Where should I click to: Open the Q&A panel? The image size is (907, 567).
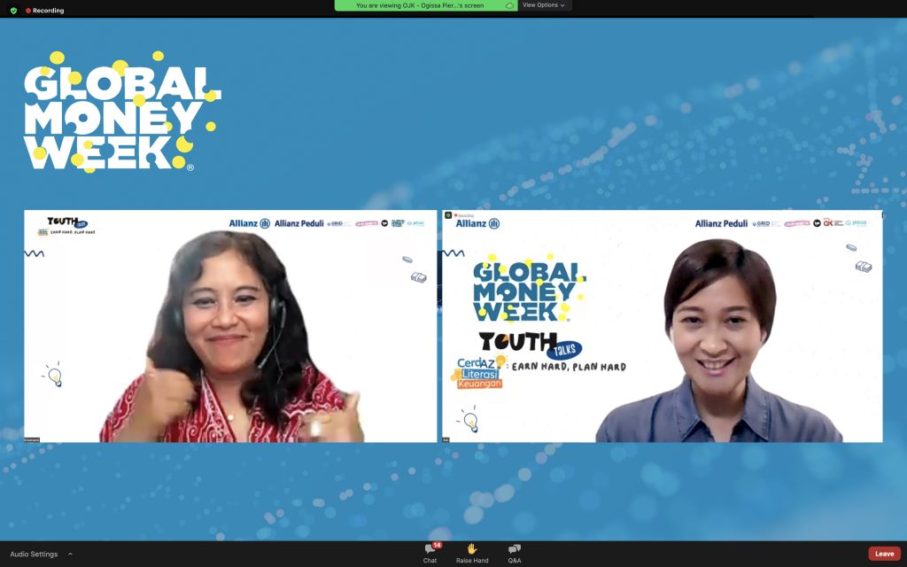[x=515, y=553]
